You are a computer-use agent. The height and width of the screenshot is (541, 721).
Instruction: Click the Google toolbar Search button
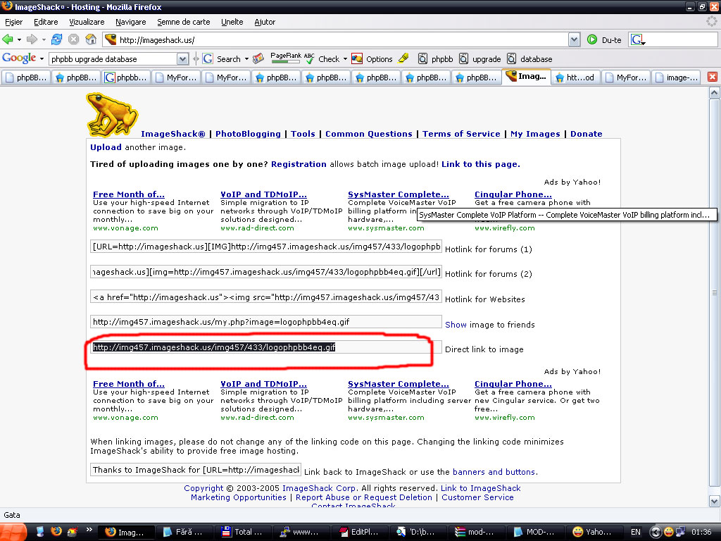(222, 59)
